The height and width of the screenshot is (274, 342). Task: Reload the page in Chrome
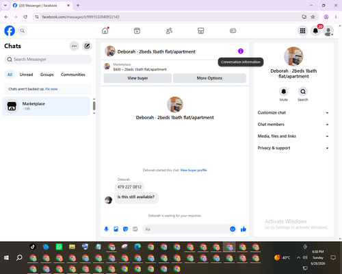click(x=25, y=17)
